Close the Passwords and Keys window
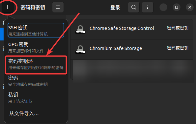 [190, 7]
